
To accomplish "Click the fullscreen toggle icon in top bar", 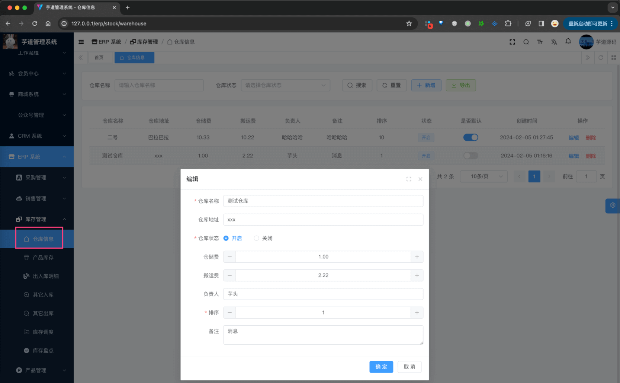I will tap(512, 42).
